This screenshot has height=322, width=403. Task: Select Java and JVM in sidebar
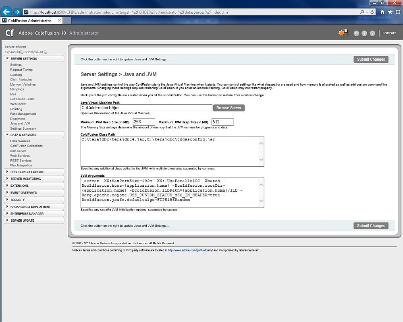tap(20, 124)
